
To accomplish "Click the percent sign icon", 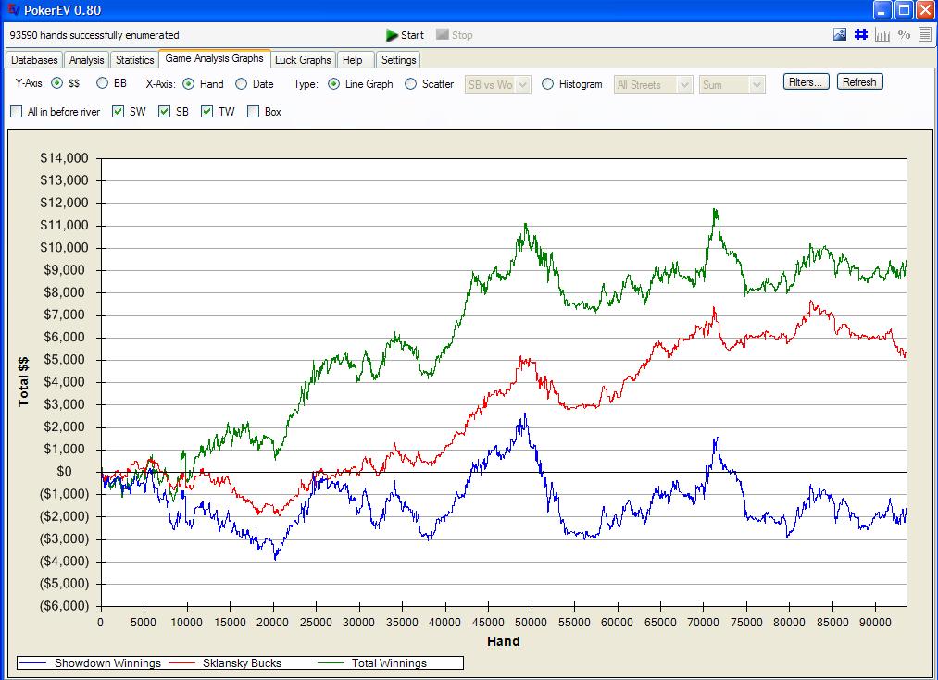I will (x=904, y=35).
